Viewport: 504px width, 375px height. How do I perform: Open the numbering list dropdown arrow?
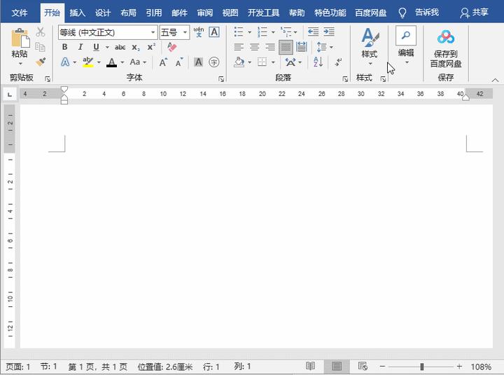point(273,32)
